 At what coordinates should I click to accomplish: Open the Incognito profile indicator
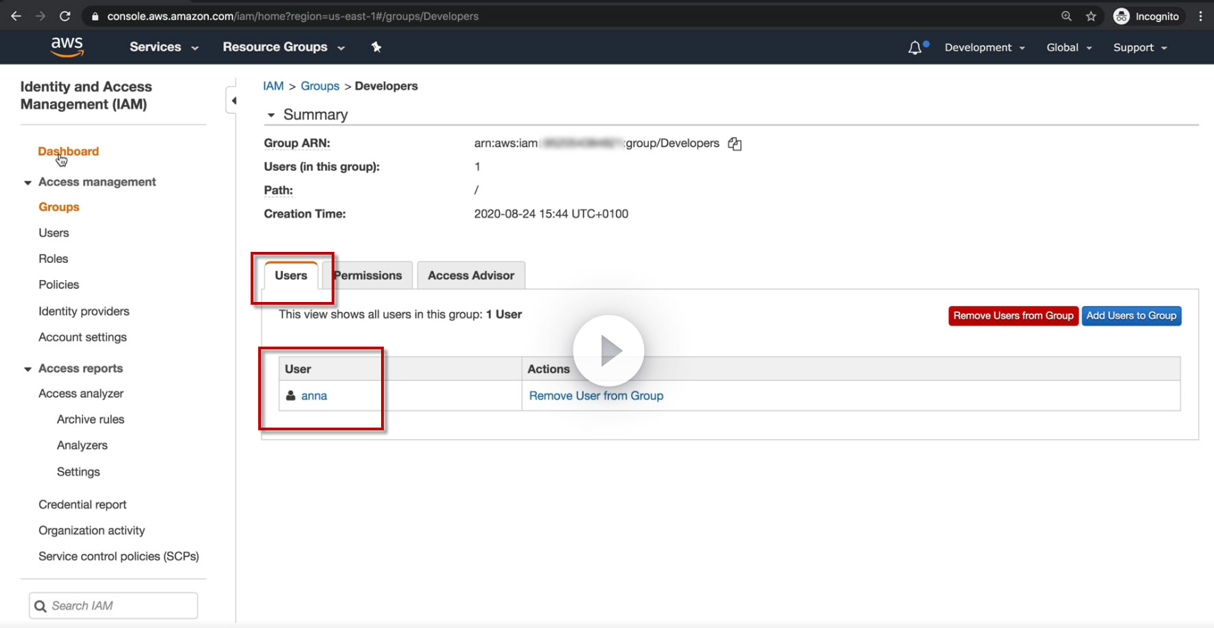[1146, 16]
